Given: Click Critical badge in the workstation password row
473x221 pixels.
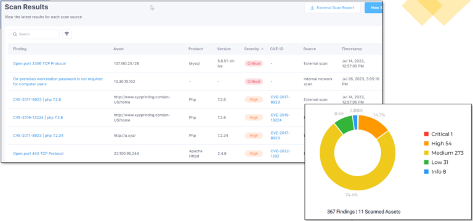Looking at the screenshot, I should (x=254, y=82).
